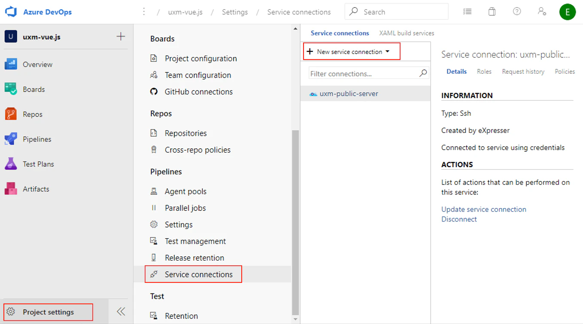Click the uxm-public-server connection icon
The image size is (583, 324).
coord(313,94)
